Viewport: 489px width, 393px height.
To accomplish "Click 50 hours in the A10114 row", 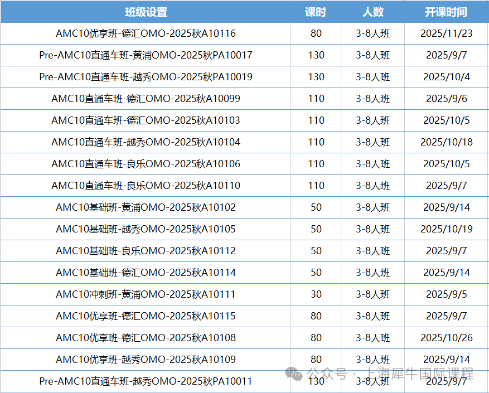I will coord(316,273).
